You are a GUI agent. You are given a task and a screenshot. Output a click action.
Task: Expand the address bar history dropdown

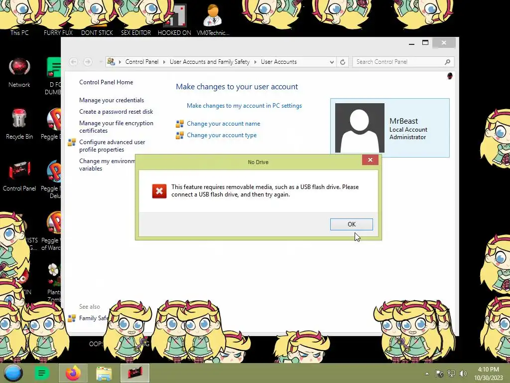pos(331,62)
